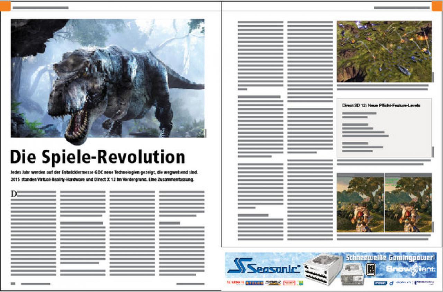Image resolution: width=443 pixels, height=292 pixels.
Task: Click the page number marker at bottom left
Action: tap(13, 284)
